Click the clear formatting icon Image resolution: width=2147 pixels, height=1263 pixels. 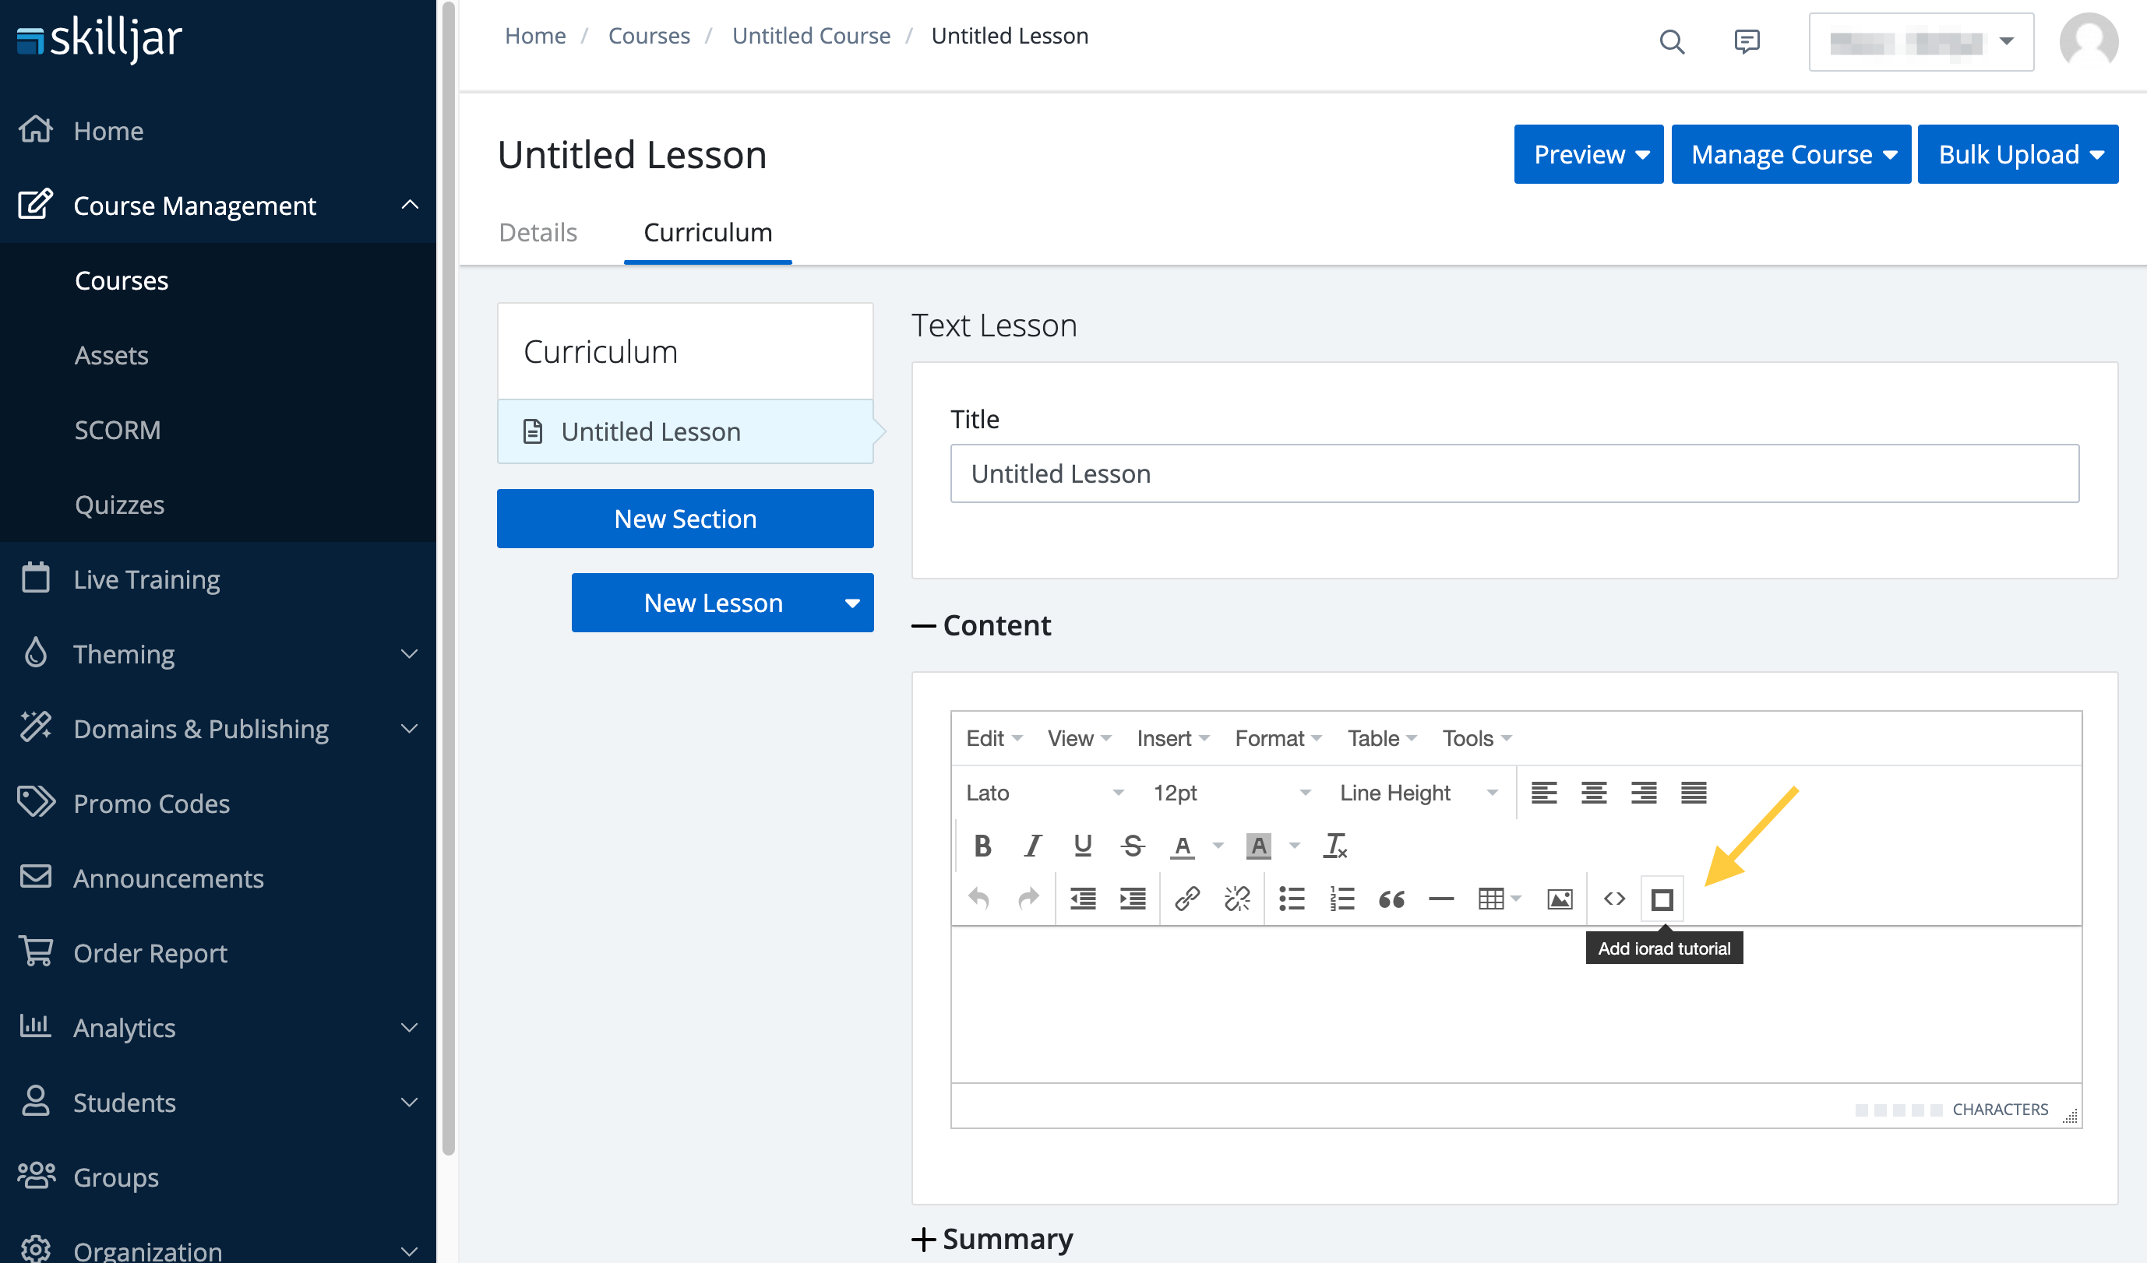[x=1335, y=846]
